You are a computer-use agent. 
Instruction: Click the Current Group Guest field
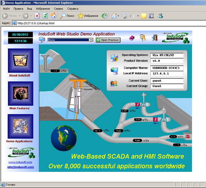tap(167, 86)
